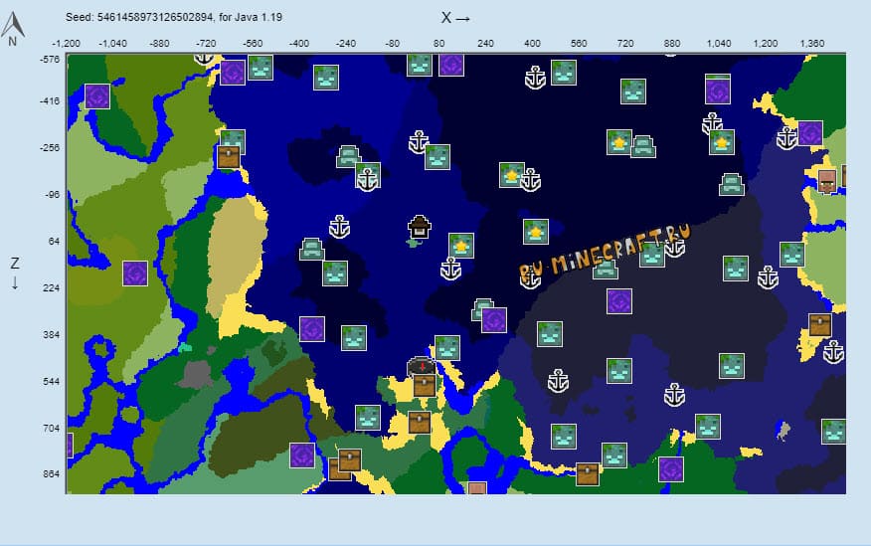Click lone teal monument icon near X 1,040, Z -96
871x546 pixels.
point(732,184)
